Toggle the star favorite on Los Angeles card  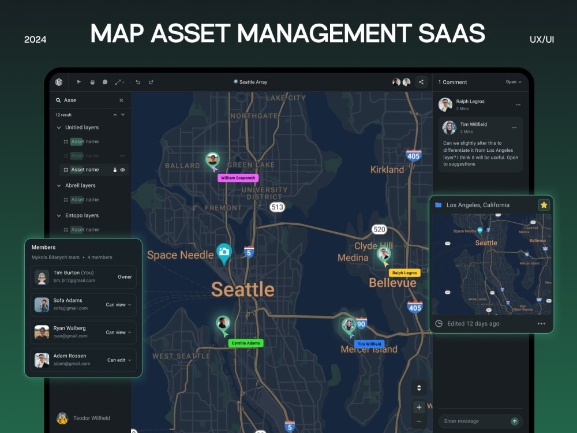tap(544, 205)
